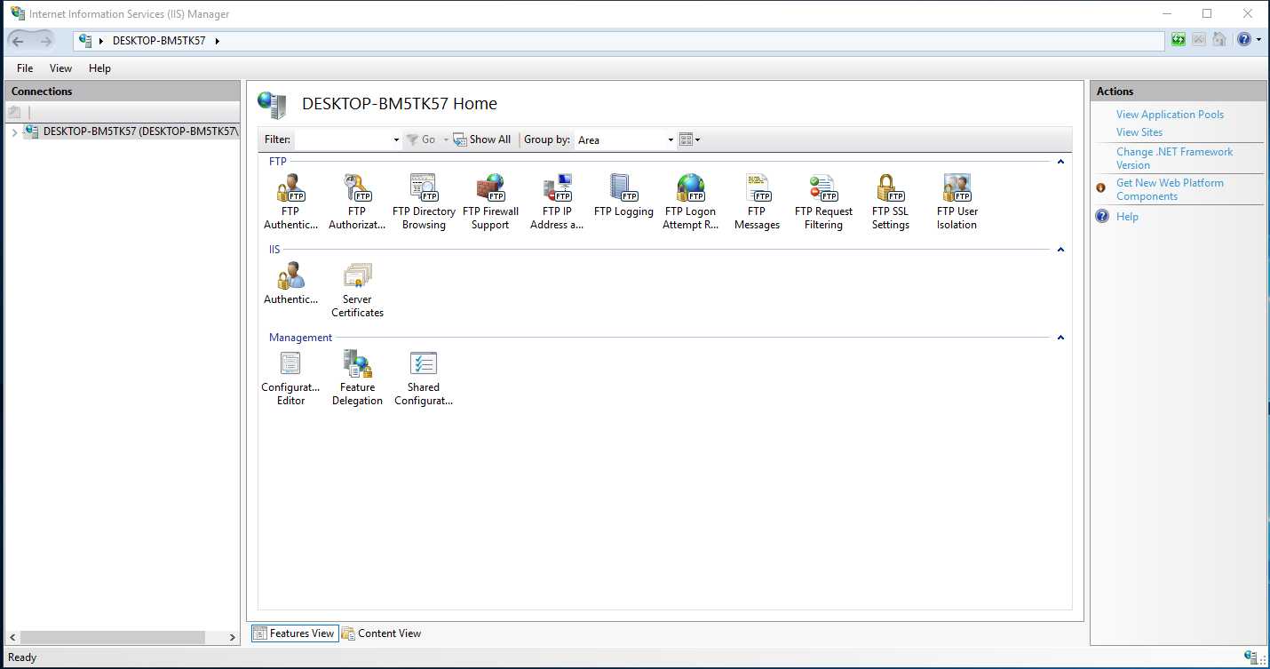The height and width of the screenshot is (669, 1270).
Task: Open the View menu
Action: tap(61, 68)
